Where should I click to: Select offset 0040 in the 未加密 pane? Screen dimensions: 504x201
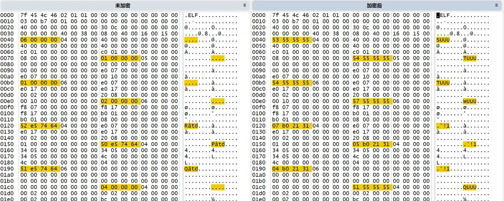click(7, 40)
